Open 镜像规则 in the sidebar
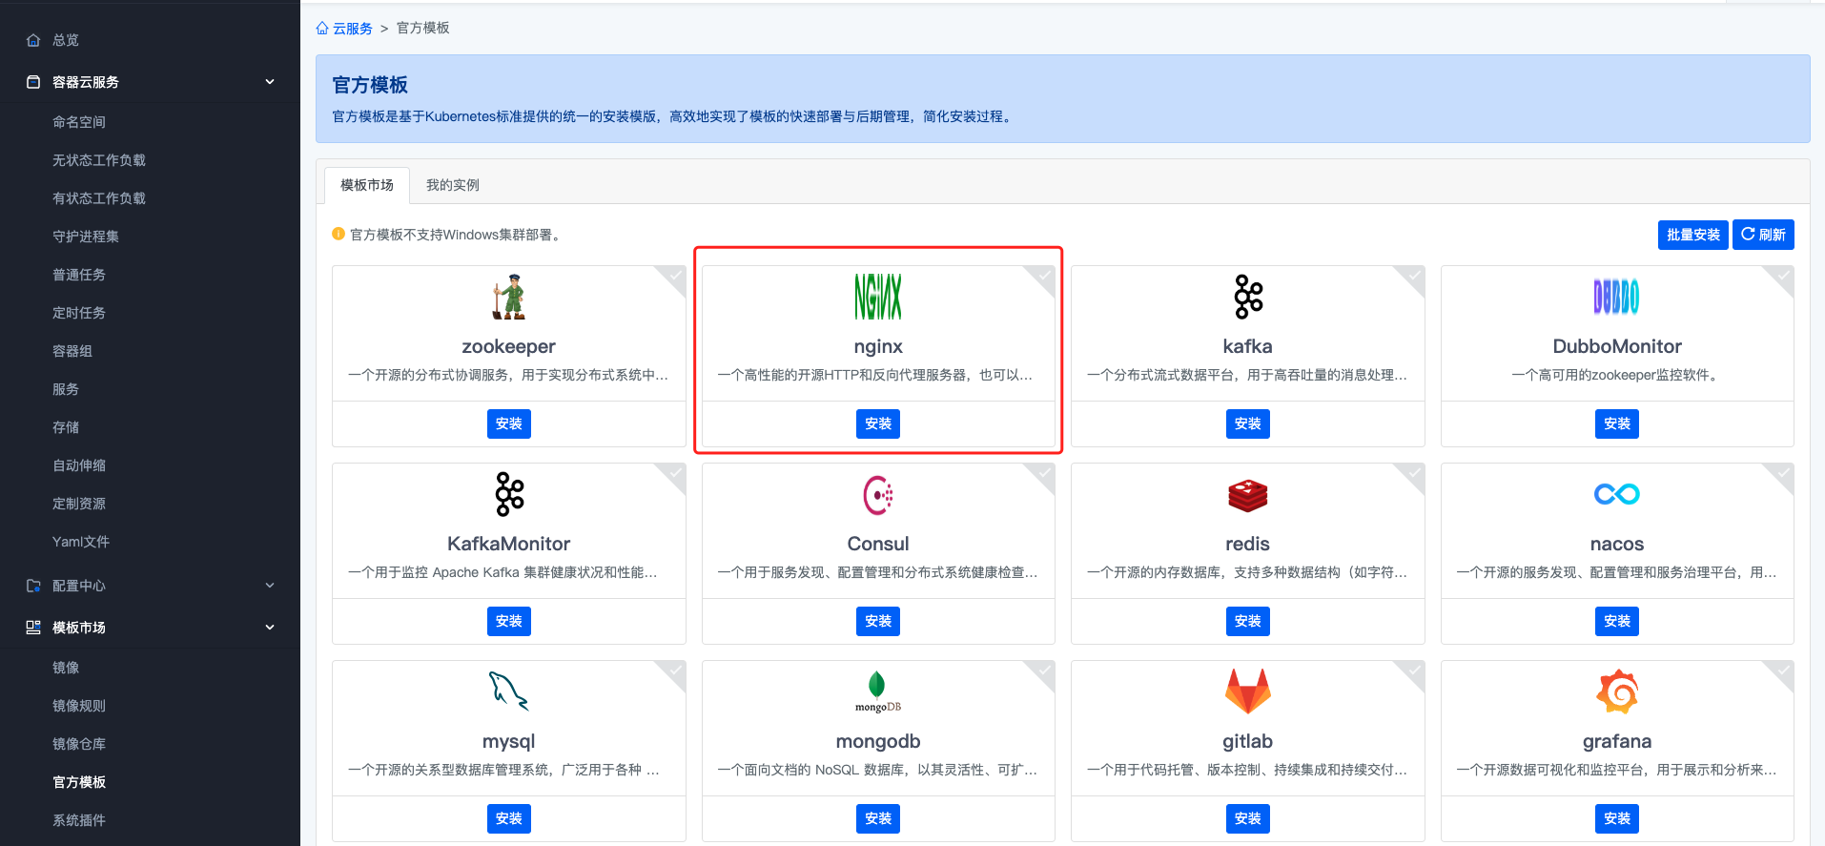Screen dimensions: 1825x846 click(x=79, y=706)
